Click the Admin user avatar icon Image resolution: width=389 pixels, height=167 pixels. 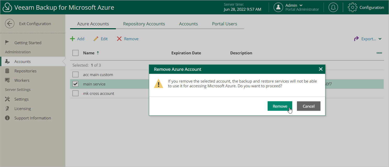(x=278, y=7)
